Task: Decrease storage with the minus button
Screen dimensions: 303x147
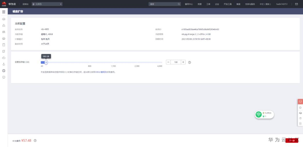Action: 168,62
